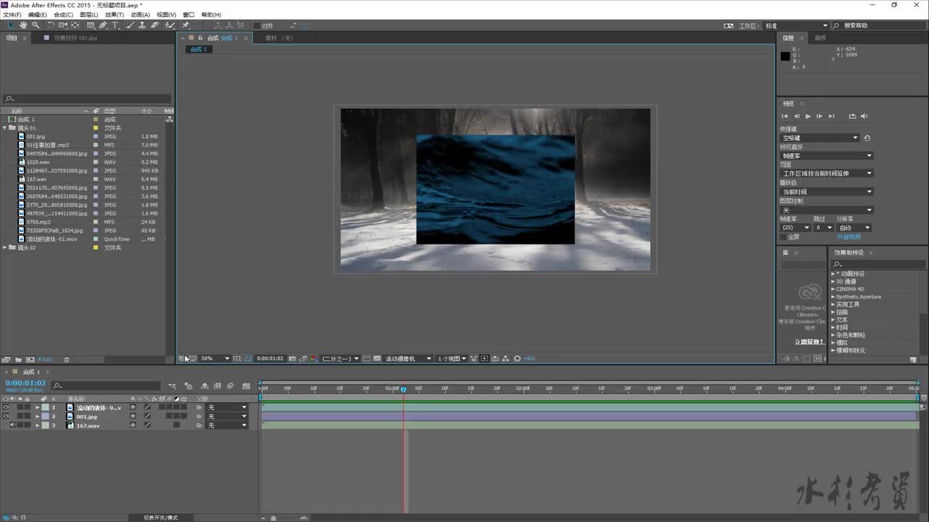Click the timeline zoom slider at the bottom
This screenshot has height=522, width=929.
(273, 518)
